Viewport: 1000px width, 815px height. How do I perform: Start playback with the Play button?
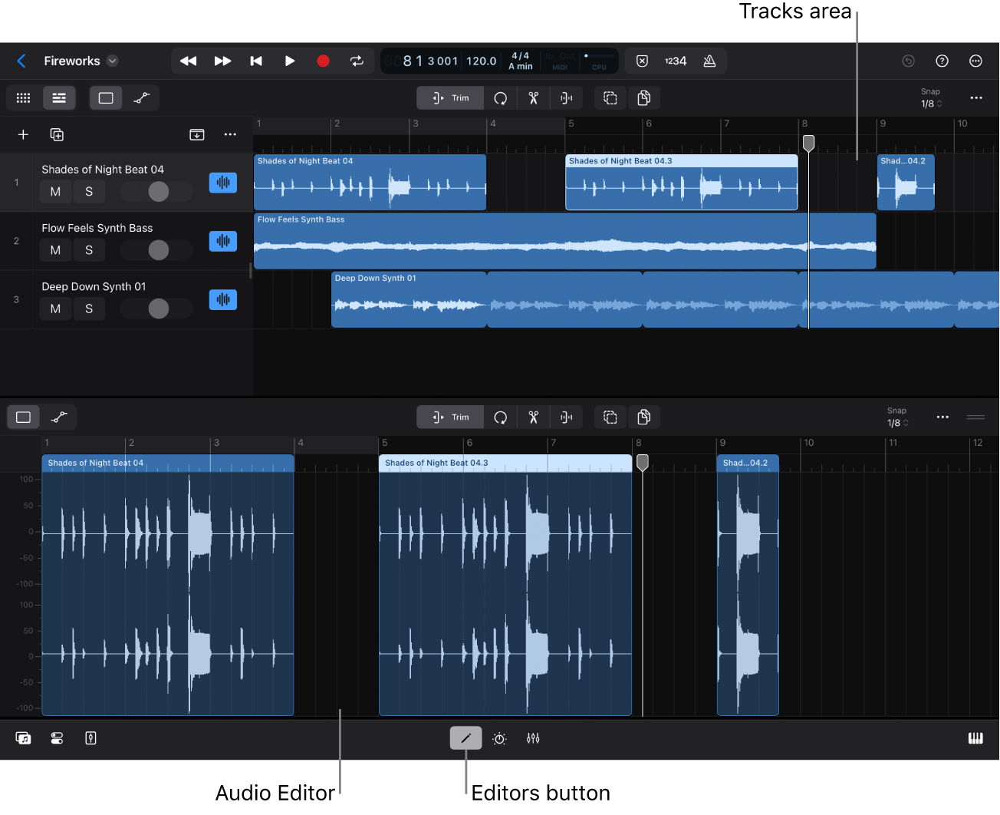point(289,61)
